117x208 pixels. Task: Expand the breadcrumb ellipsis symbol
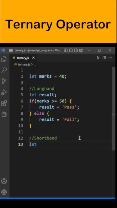(35, 65)
